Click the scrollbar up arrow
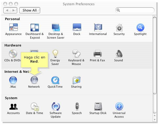 tap(155, 116)
